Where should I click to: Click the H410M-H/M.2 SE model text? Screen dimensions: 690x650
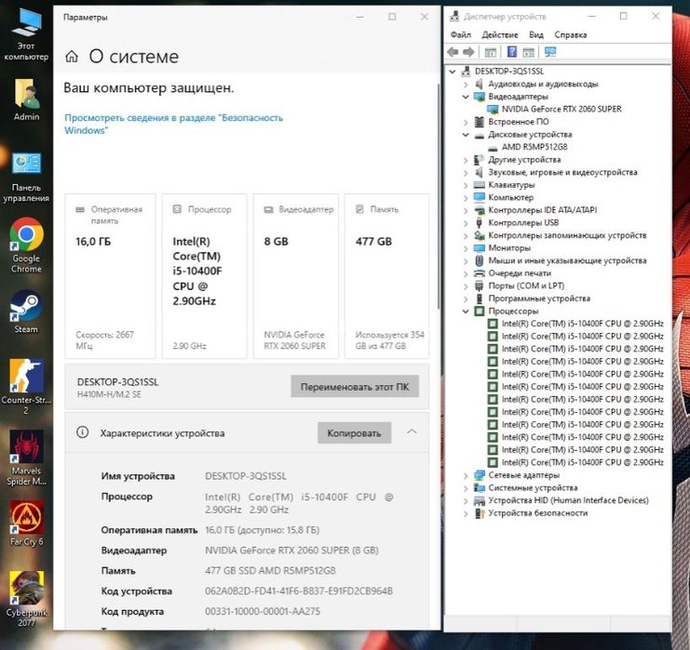point(109,394)
